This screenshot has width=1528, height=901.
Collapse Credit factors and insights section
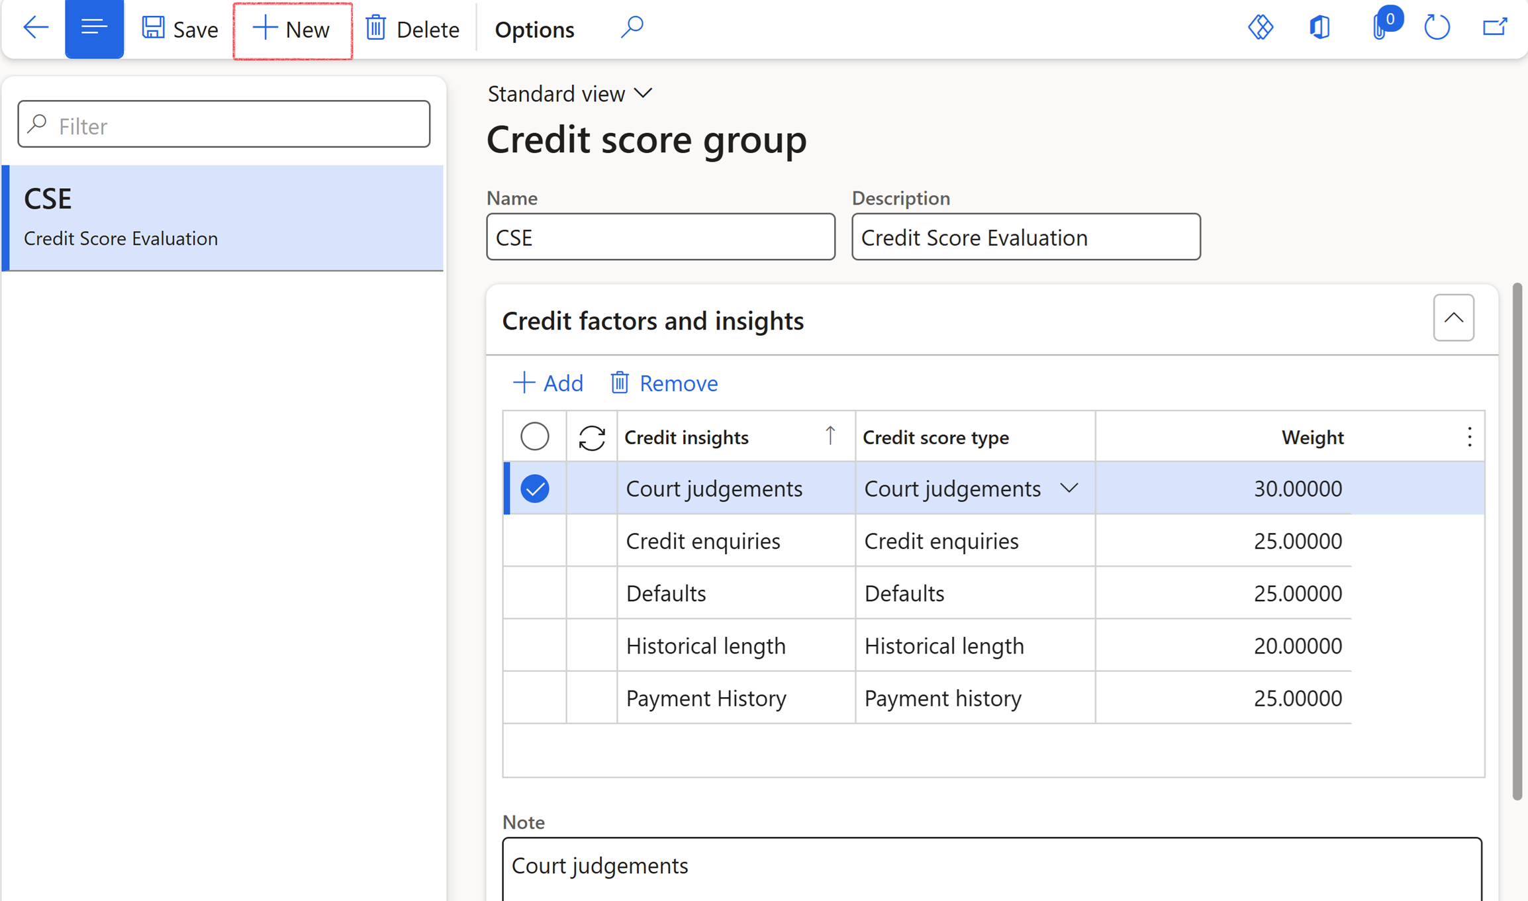[1453, 318]
